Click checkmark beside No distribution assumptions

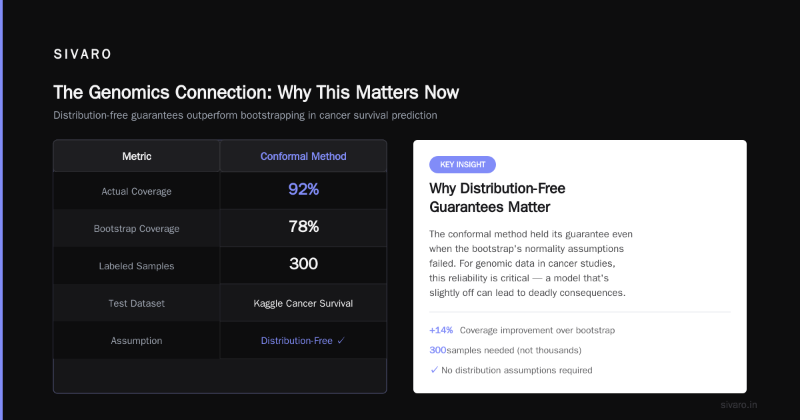[x=435, y=370]
